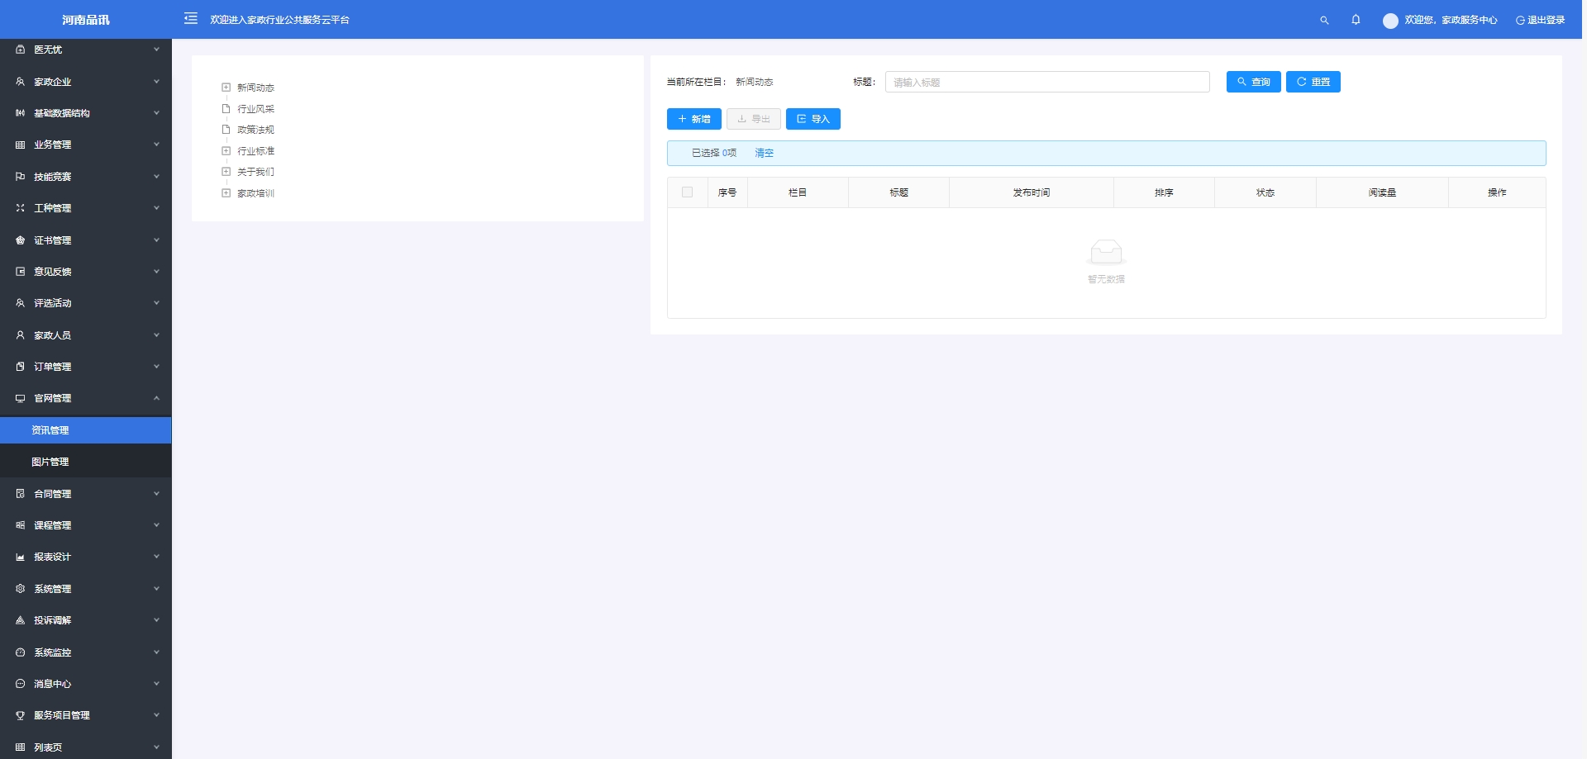Viewport: 1587px width, 759px height.
Task: Select 政策法规 in the category tree
Action: [x=255, y=130]
